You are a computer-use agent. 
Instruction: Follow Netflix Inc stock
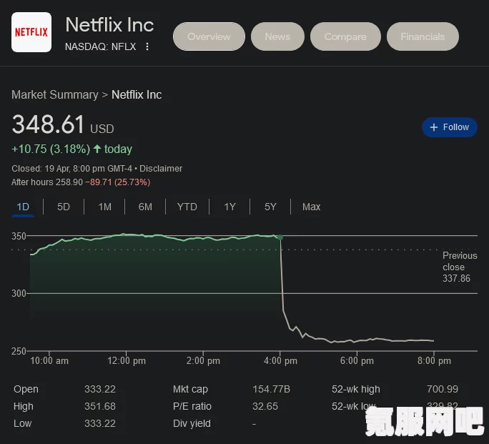[450, 127]
